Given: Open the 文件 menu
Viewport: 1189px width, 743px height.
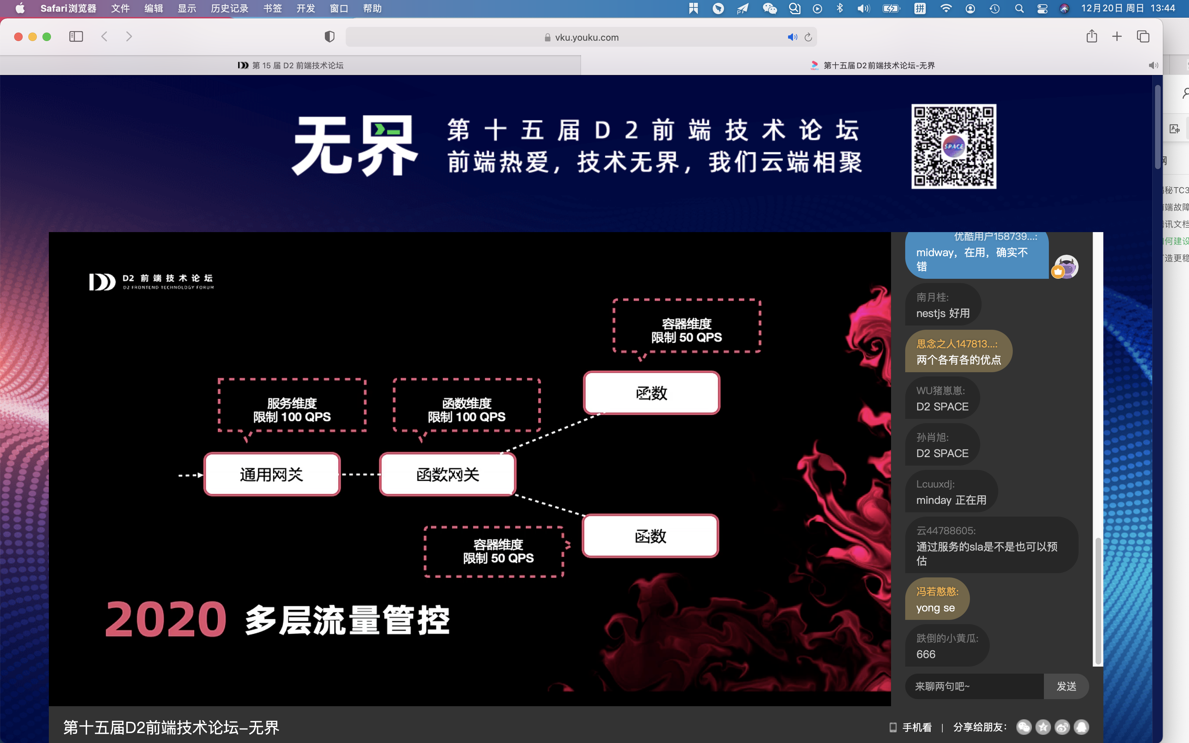Looking at the screenshot, I should pyautogui.click(x=120, y=8).
